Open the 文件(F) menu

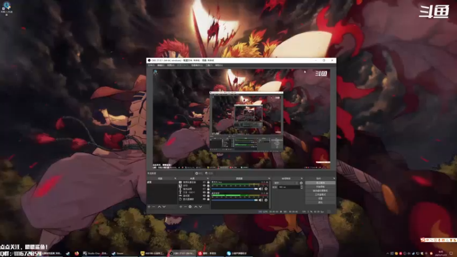point(151,65)
